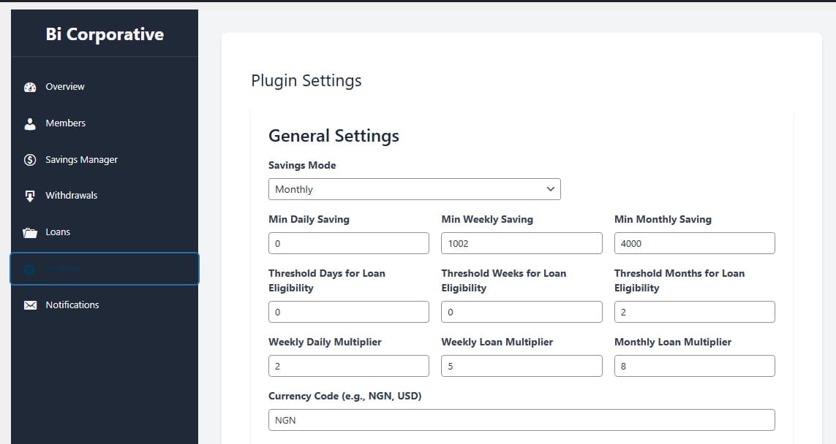Select the Loans sidebar link
836x444 pixels.
tap(58, 232)
